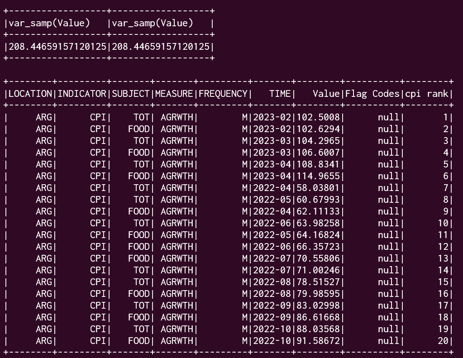Image resolution: width=463 pixels, height=358 pixels.
Task: Click the MEASURE column header
Action: coord(175,94)
